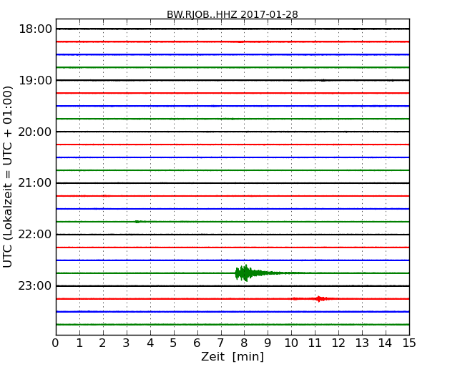Click the x-axis tick label 4

point(150,343)
